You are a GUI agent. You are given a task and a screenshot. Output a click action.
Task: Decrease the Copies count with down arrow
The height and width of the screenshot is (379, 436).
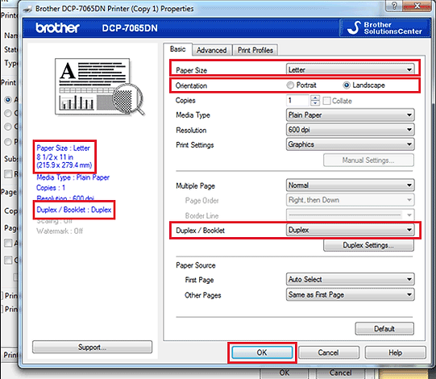315,103
